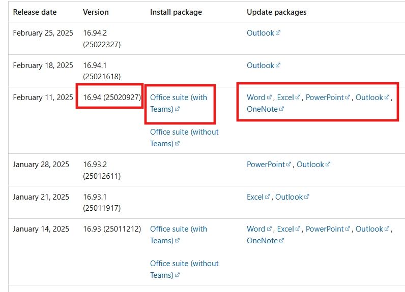
Task: Select version 16.93 (25011212) cell
Action: 112,229
